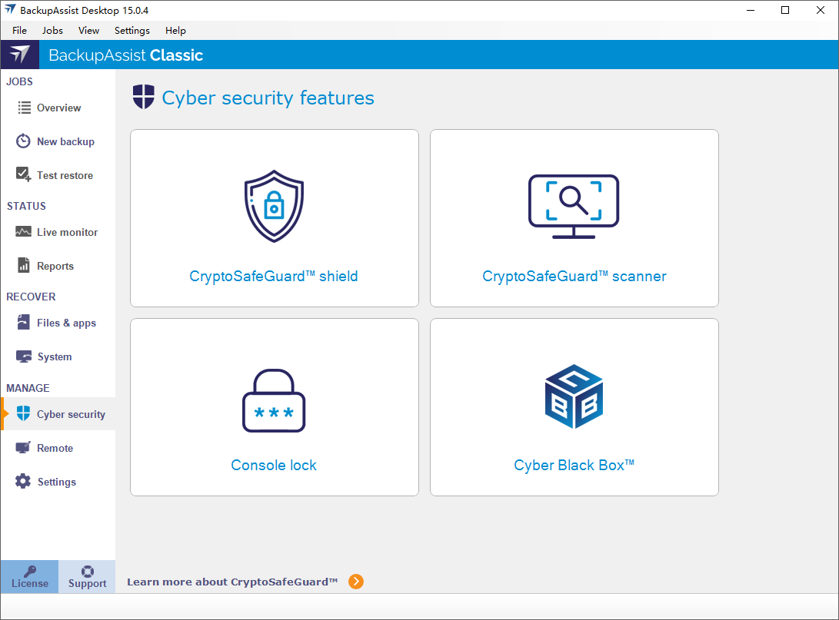Click the Support lifebuoy icon
The width and height of the screenshot is (839, 620).
click(87, 572)
